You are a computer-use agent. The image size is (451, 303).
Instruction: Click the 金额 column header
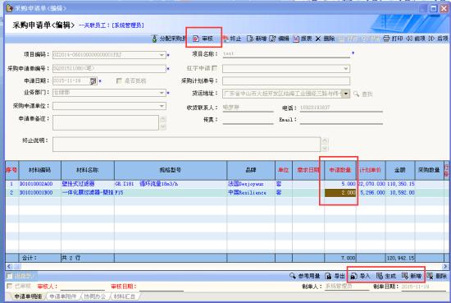point(400,170)
